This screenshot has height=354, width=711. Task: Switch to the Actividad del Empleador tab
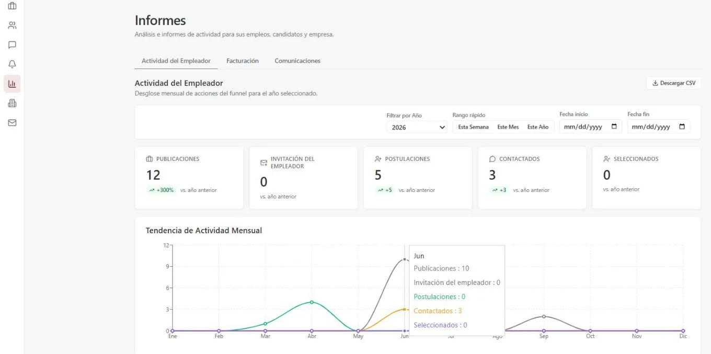click(176, 61)
